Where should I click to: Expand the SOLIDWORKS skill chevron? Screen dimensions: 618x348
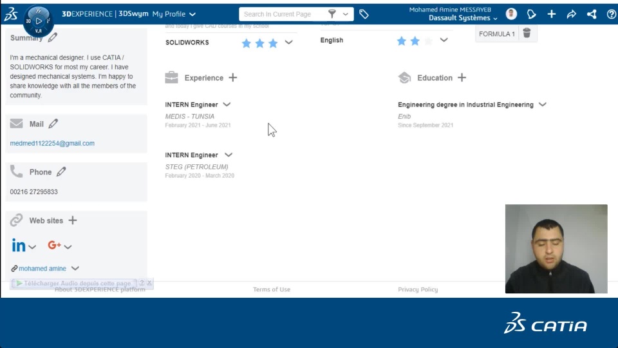288,43
